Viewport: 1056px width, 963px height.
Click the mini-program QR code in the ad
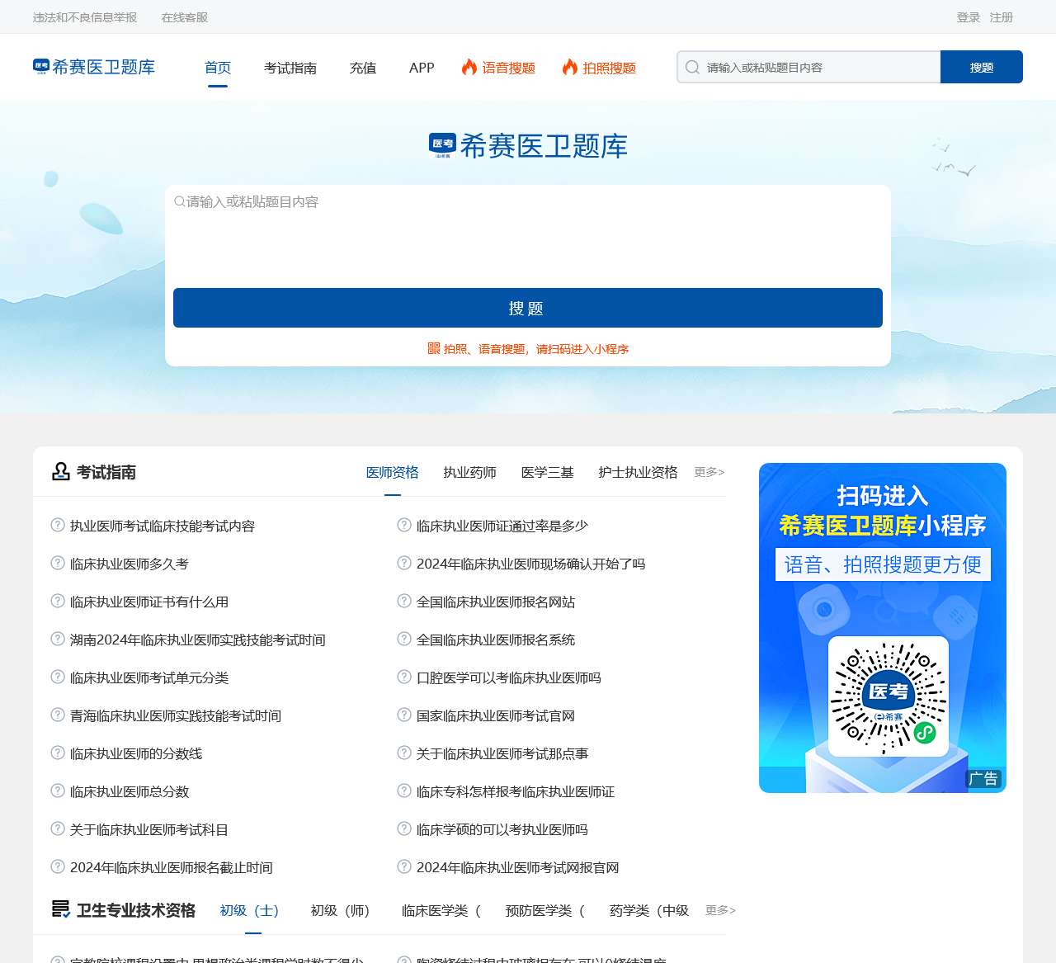tap(889, 696)
